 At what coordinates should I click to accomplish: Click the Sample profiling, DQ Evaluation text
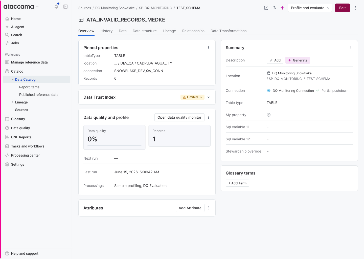tap(140, 186)
